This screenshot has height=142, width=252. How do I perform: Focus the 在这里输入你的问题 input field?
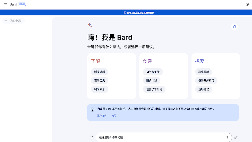(164, 137)
